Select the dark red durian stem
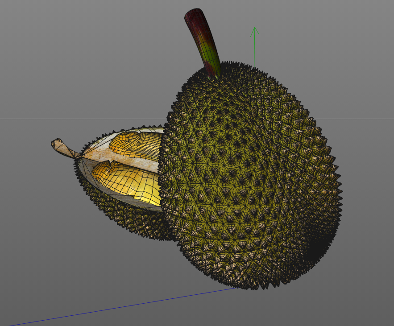 (x=203, y=43)
